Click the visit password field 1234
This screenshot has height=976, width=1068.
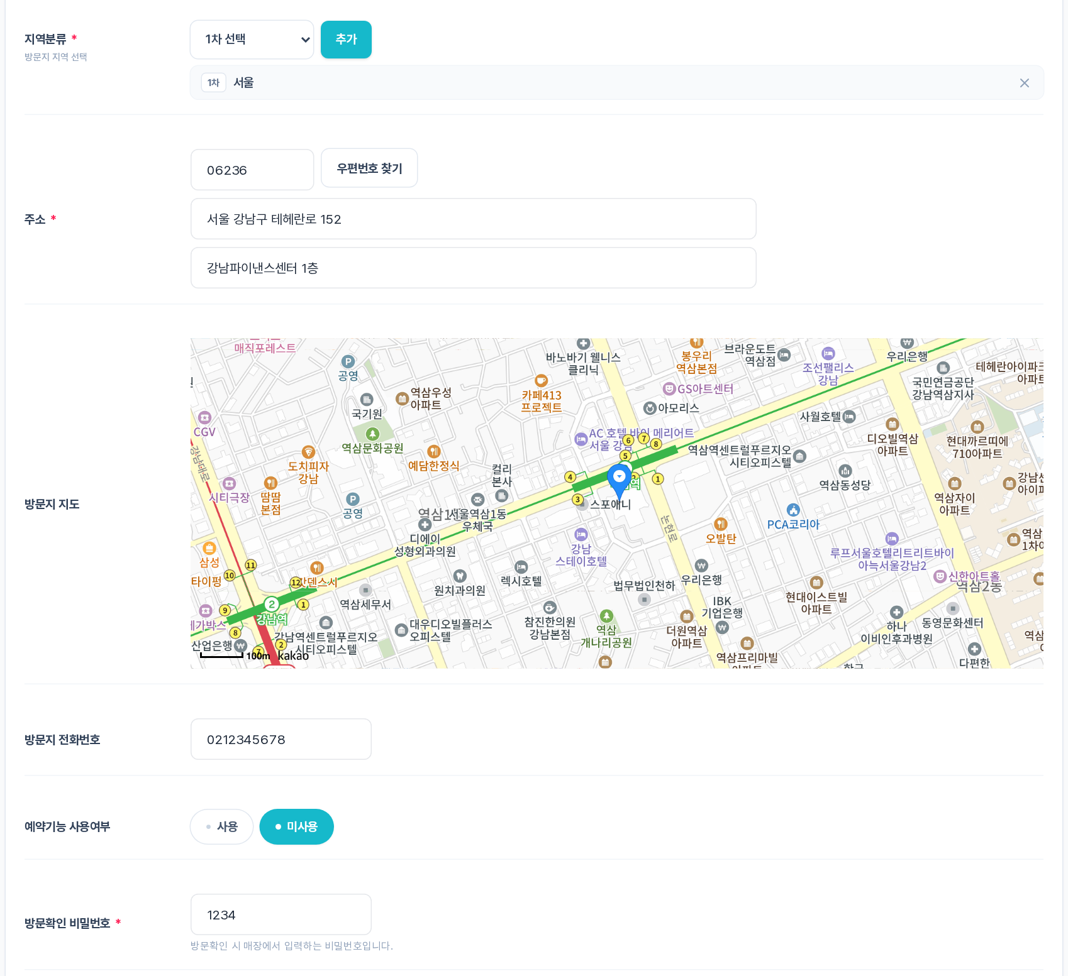pos(281,914)
